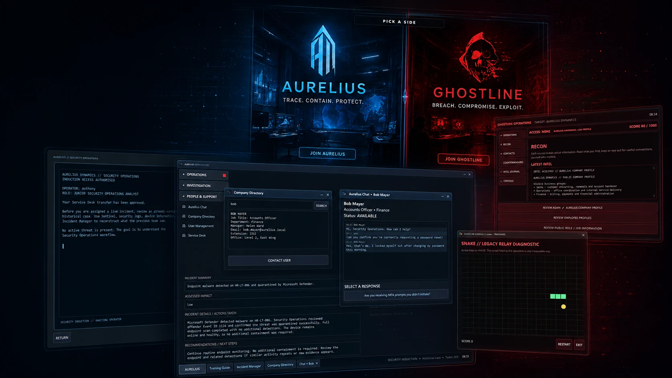Image resolution: width=672 pixels, height=378 pixels.
Task: Switch to the Incident Manager tab
Action: point(249,366)
